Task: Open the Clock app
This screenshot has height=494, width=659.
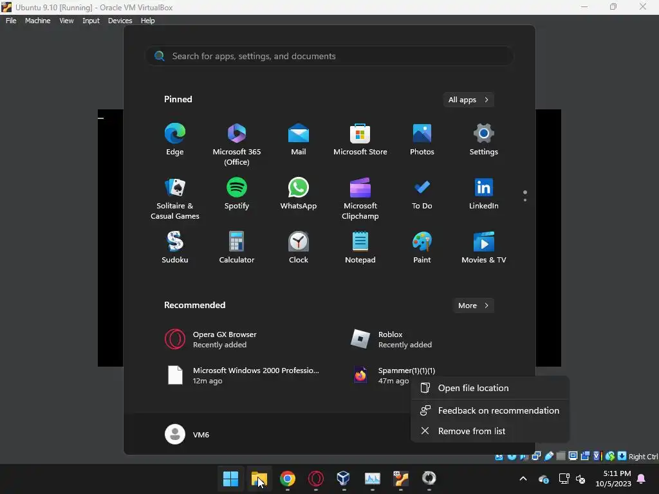Action: 299,248
